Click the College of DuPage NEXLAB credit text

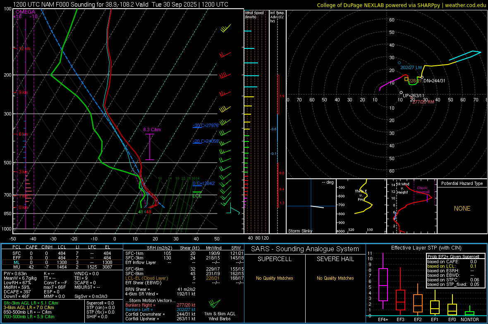coord(401,5)
